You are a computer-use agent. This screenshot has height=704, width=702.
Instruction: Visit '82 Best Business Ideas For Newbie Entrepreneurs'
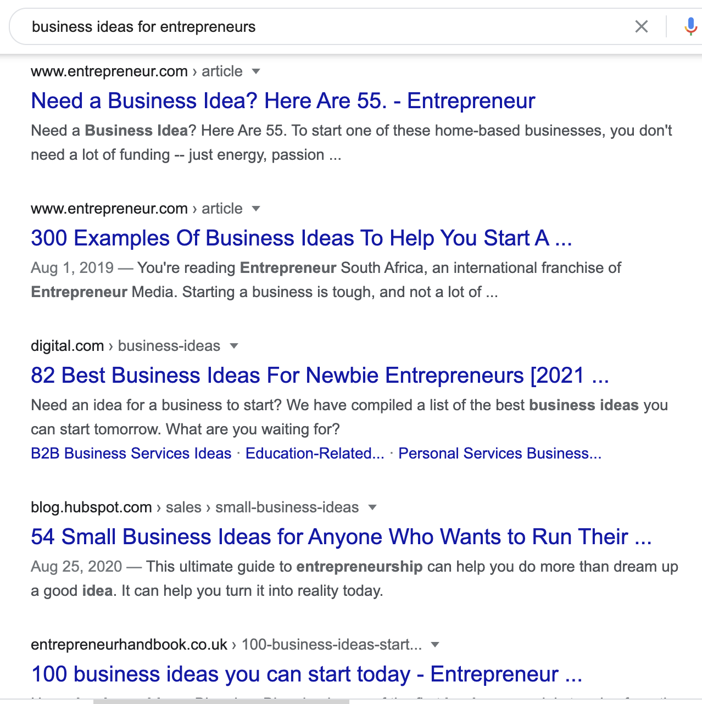point(320,376)
